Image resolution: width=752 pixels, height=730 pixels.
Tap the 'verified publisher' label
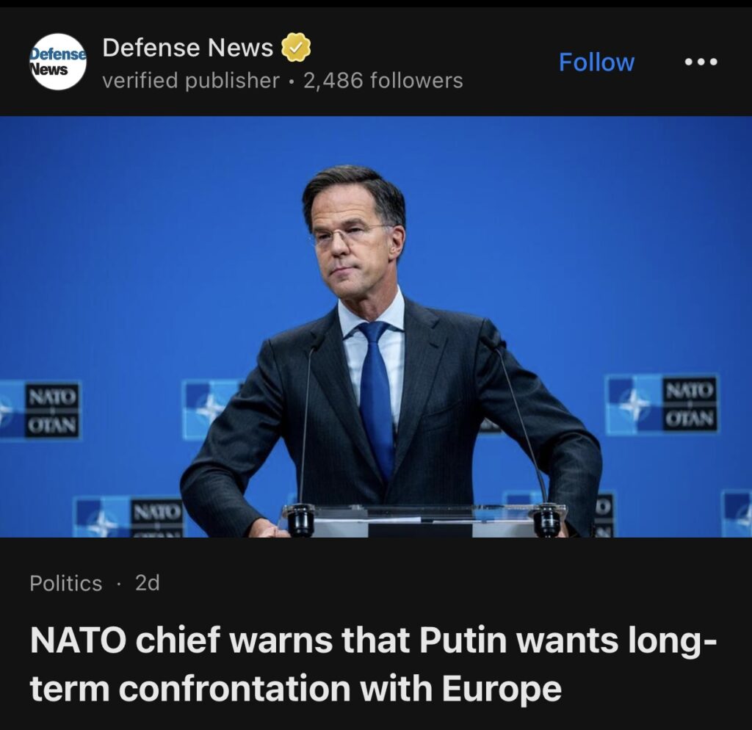[x=191, y=81]
